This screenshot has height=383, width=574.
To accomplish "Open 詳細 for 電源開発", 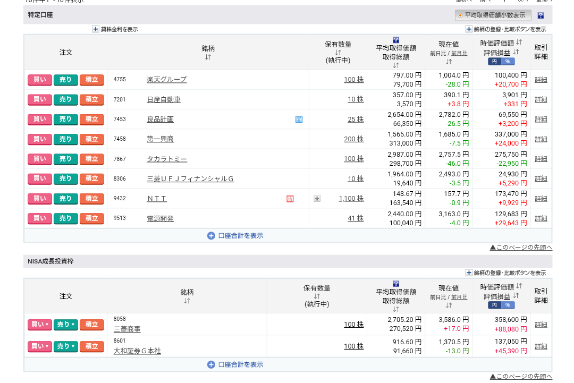I will (541, 218).
